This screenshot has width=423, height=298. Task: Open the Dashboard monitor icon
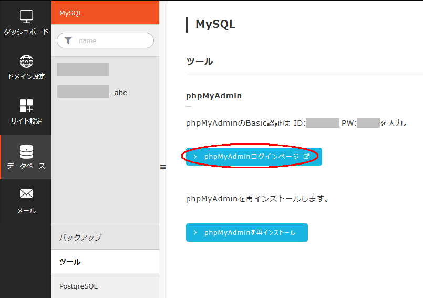coord(26,16)
